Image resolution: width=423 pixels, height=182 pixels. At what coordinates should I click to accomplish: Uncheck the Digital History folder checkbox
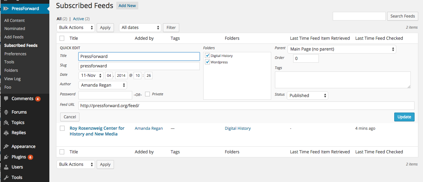(208, 56)
